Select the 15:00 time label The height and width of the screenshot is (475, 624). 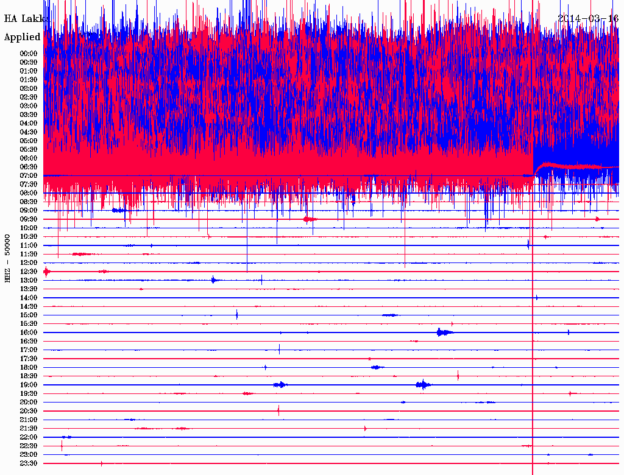point(29,315)
